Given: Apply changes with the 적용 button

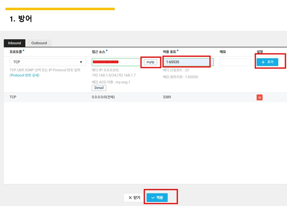Looking at the screenshot, I should pos(157,197).
